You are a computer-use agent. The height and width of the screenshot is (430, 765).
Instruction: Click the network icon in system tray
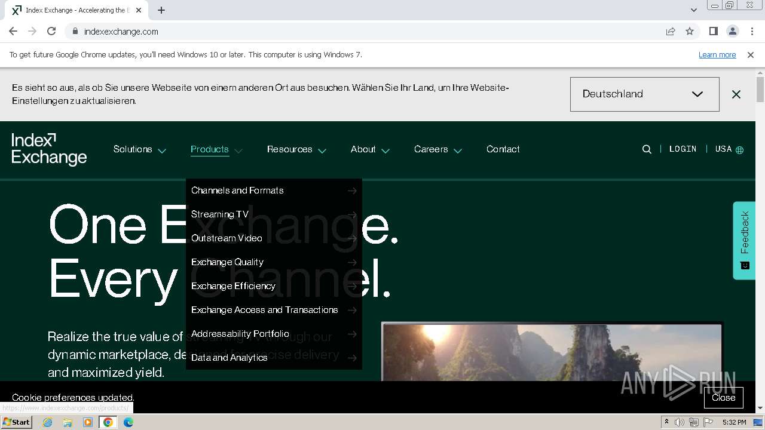click(x=694, y=422)
